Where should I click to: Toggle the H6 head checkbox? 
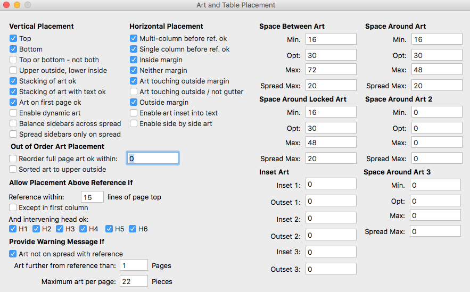133,229
